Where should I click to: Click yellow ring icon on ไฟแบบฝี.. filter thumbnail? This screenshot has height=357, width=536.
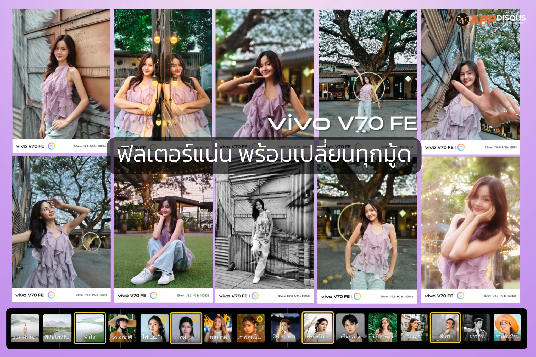(x=164, y=319)
